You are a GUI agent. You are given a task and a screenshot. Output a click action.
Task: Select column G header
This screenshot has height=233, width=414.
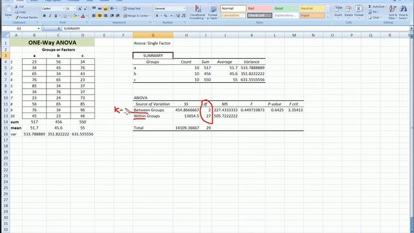pos(153,35)
